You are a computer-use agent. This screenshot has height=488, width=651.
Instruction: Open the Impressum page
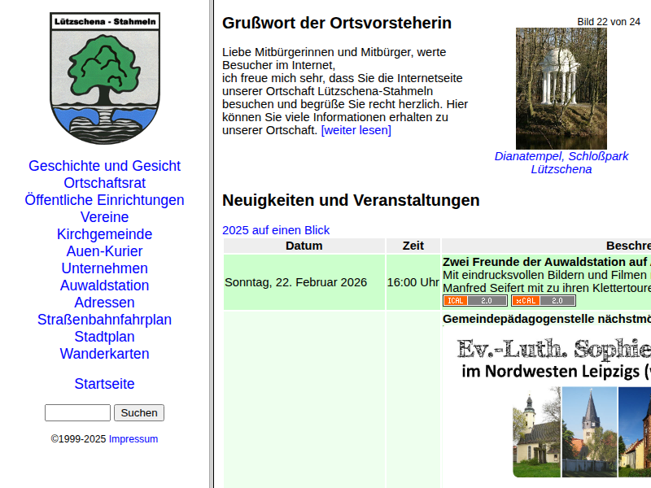coord(133,438)
